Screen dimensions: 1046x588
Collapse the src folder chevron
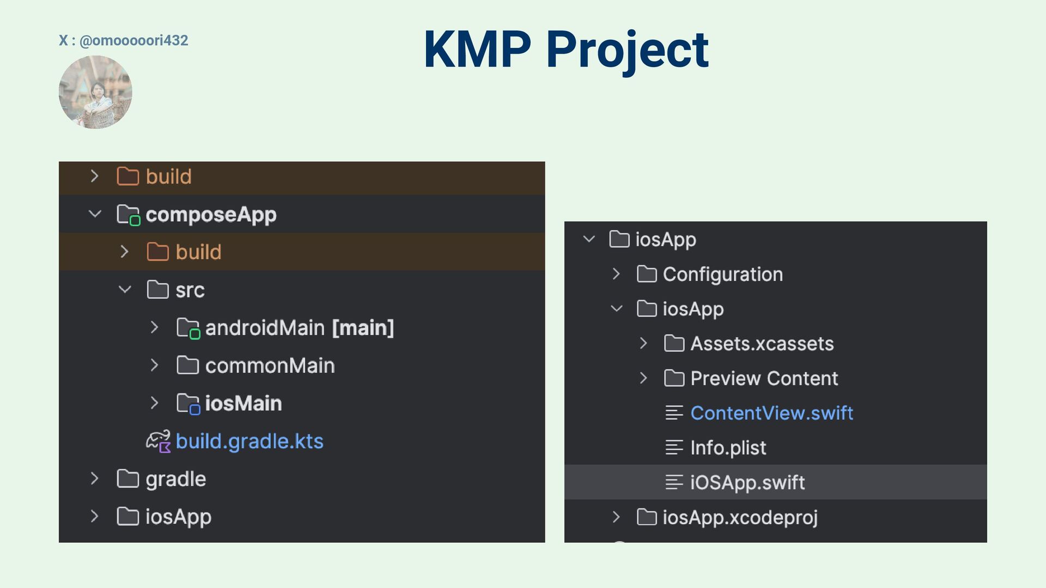(x=125, y=290)
